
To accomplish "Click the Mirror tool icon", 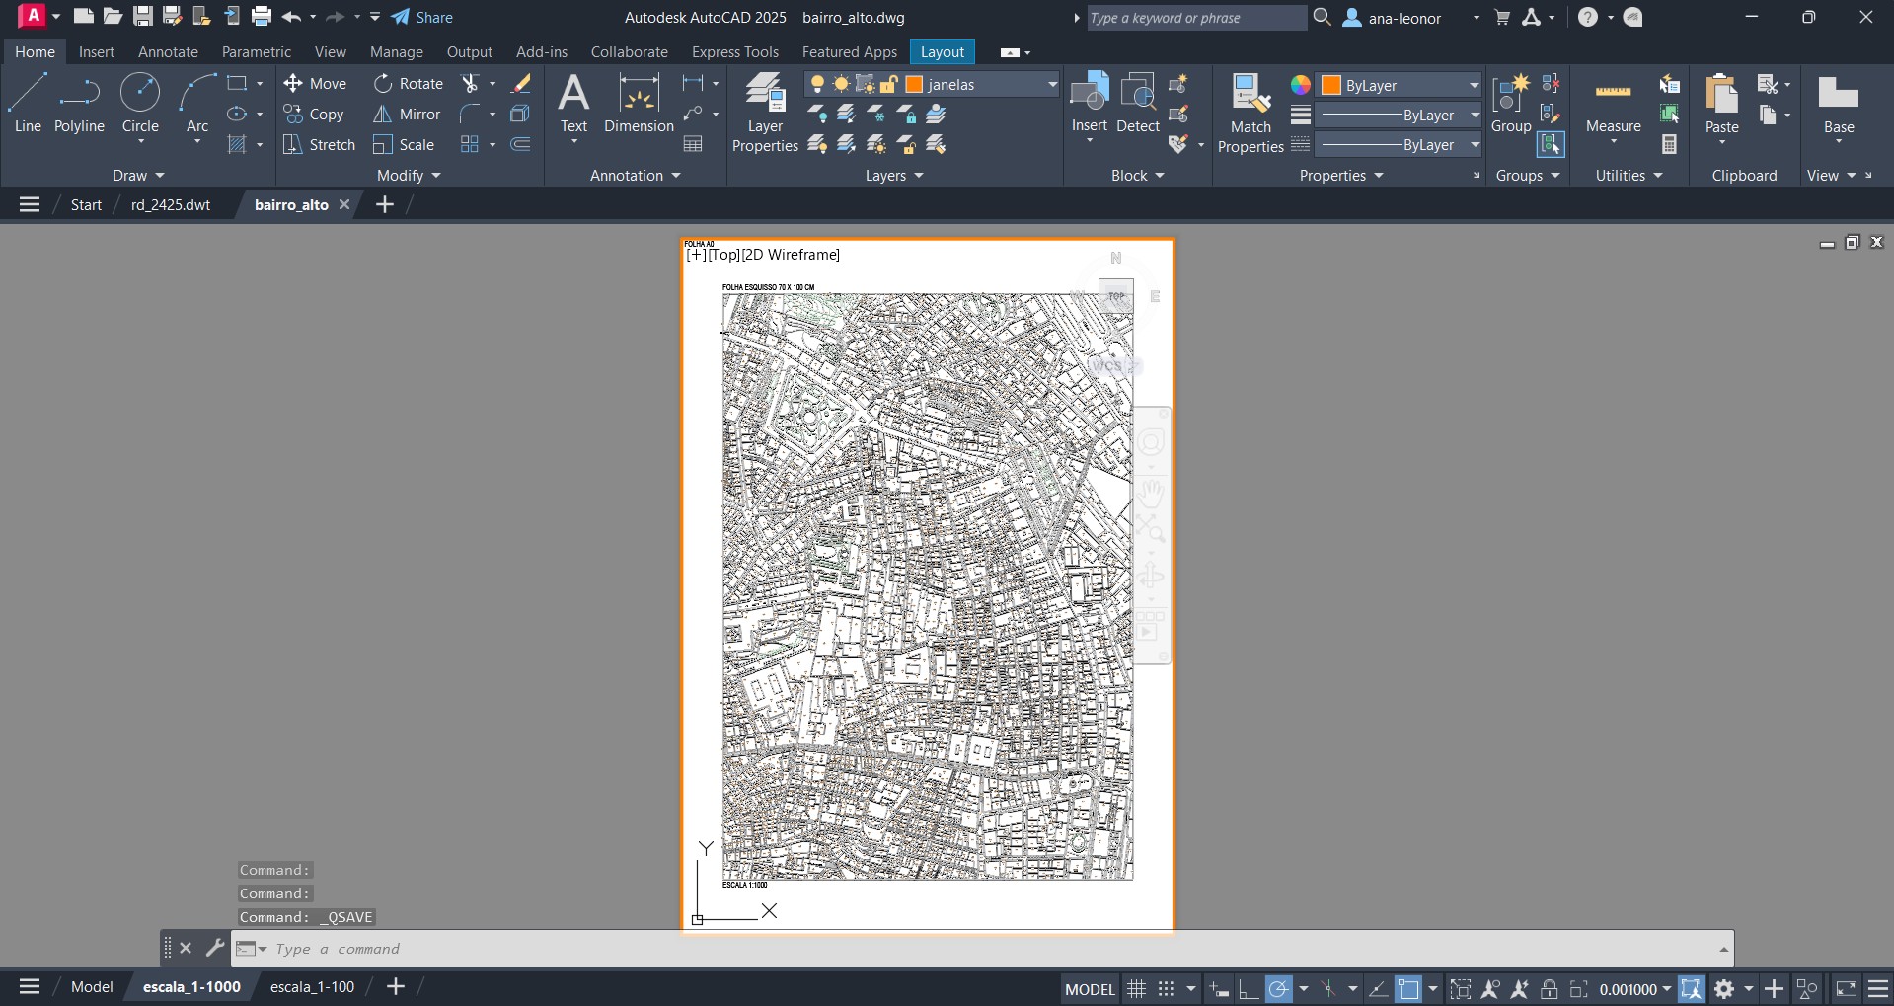I will (383, 115).
